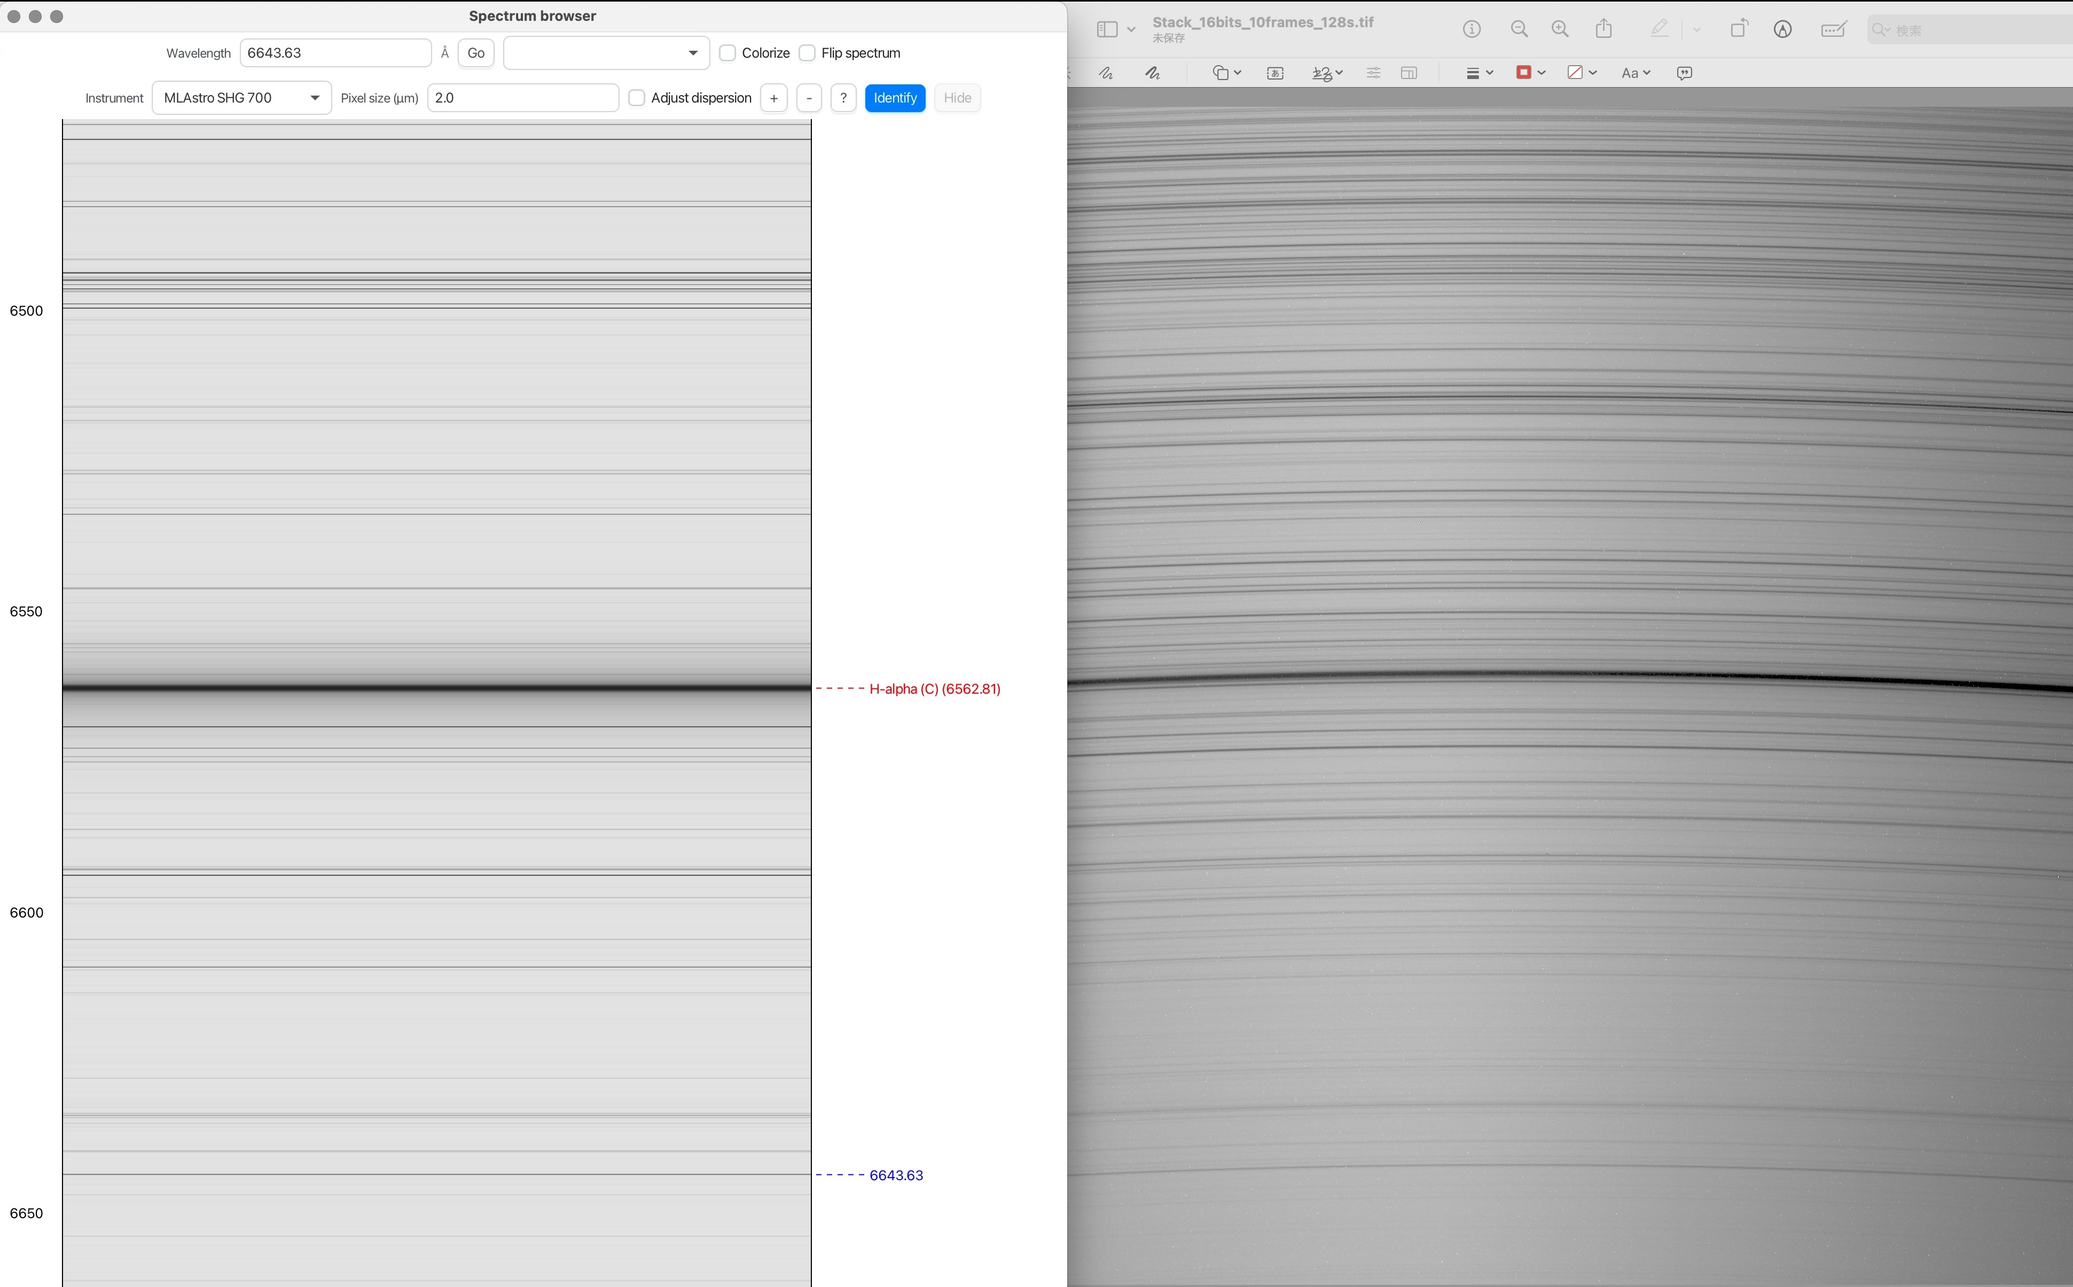Viewport: 2073px width, 1287px height.
Task: Toggle the Markup toolbar pen-circle icon
Action: coord(1783,29)
